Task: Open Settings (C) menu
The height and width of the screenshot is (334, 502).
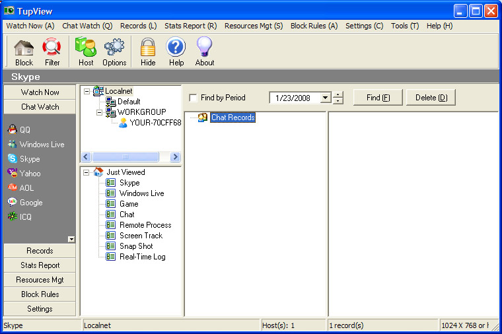Action: 365,26
